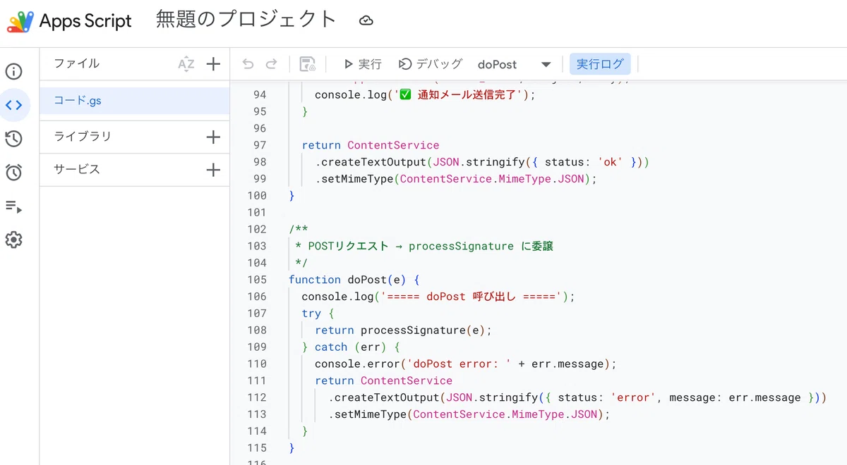Start debugging with デバッグ button
Viewport: 847px width, 465px height.
431,64
